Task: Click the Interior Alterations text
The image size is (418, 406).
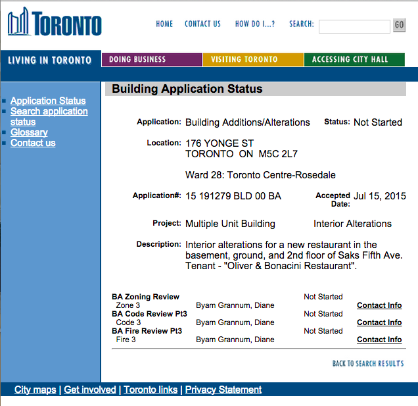Action: point(352,224)
